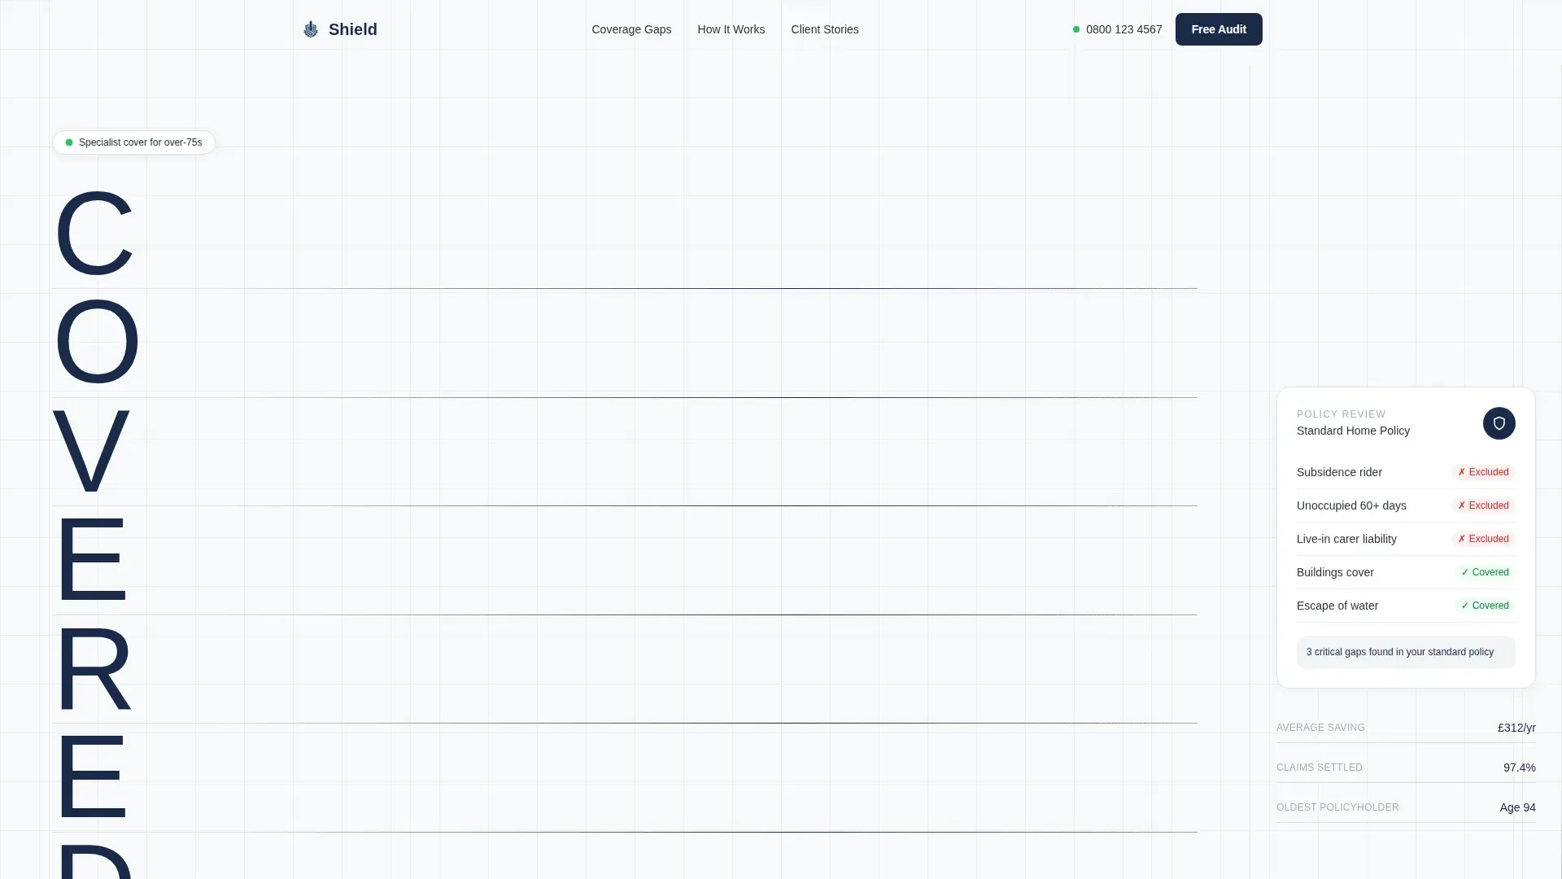The image size is (1562, 879).
Task: Click the Covered badge for Buildings cover
Action: click(1485, 572)
